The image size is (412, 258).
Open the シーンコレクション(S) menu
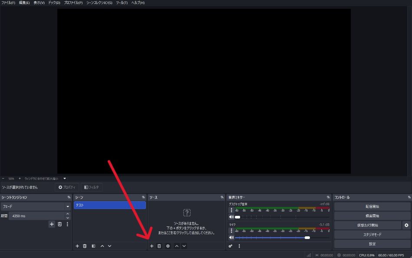point(99,3)
